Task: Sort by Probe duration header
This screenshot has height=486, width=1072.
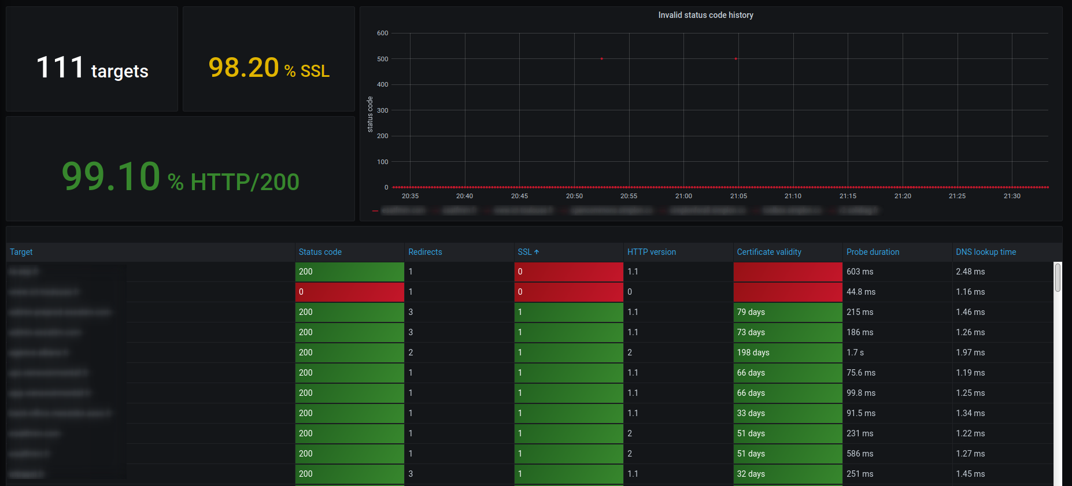Action: coord(873,252)
